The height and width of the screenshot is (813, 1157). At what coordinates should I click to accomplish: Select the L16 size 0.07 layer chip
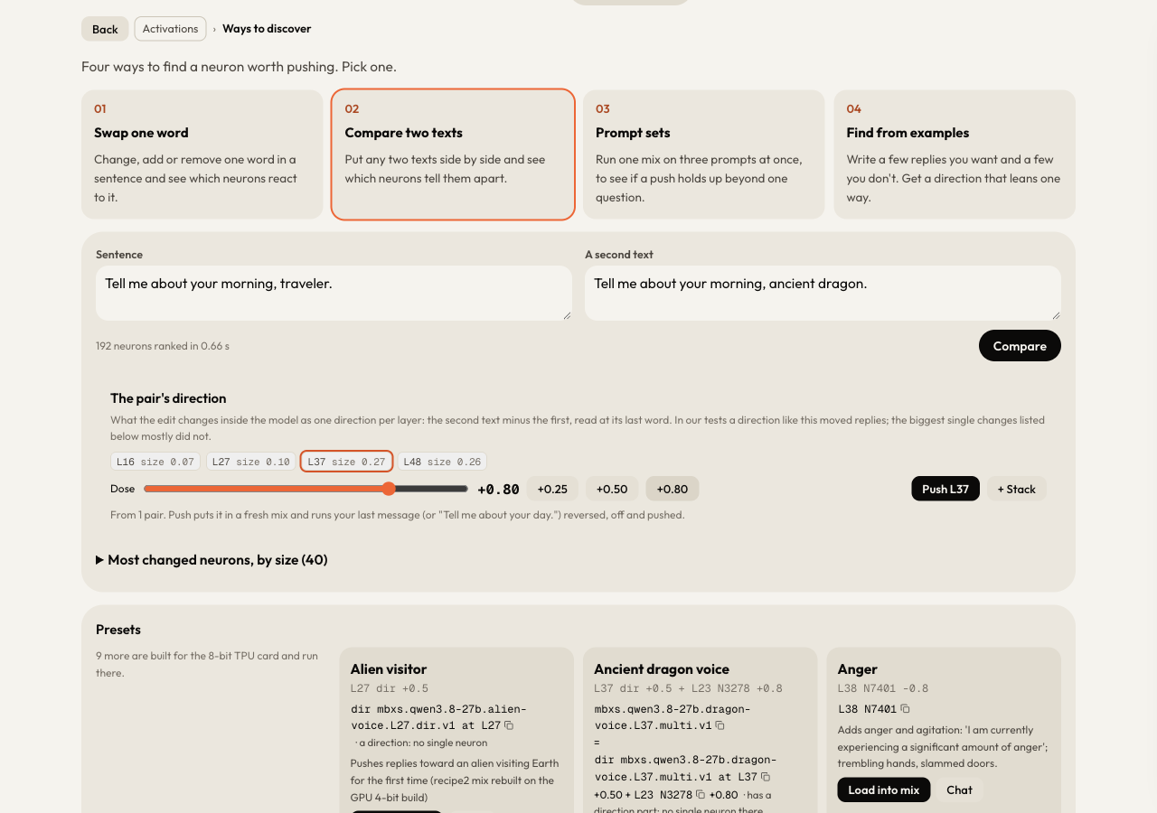155,462
